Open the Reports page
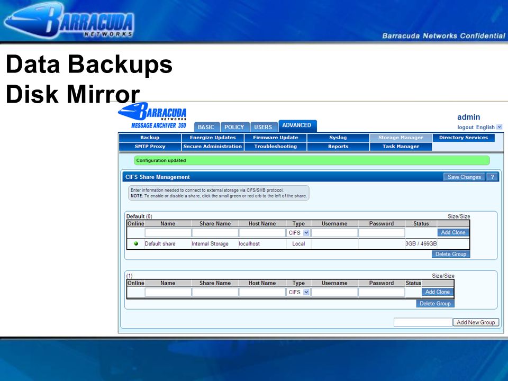 (x=338, y=147)
